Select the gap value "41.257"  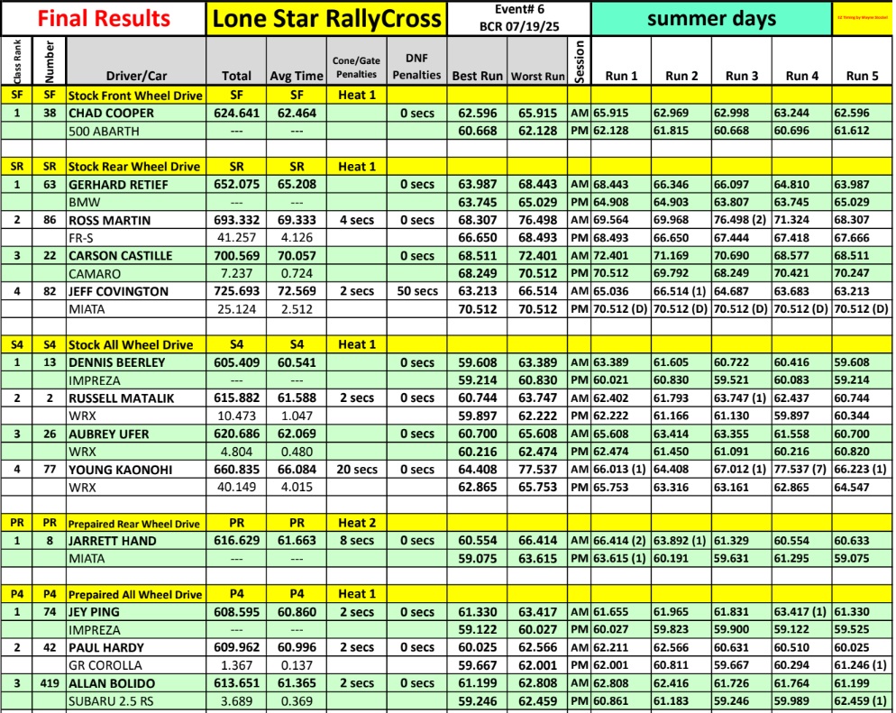[x=236, y=238]
